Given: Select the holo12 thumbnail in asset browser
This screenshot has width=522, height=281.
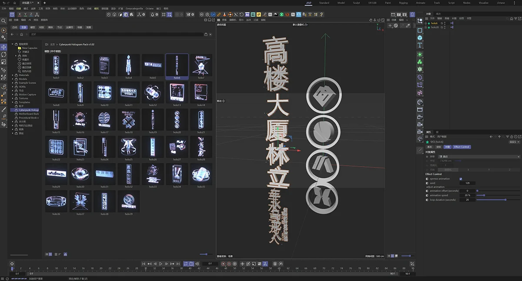Looking at the screenshot, I should coord(153,92).
